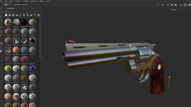The height and width of the screenshot is (107, 191).
Task: Select the Custom Sticker smiley asset
Action: click(24, 41)
